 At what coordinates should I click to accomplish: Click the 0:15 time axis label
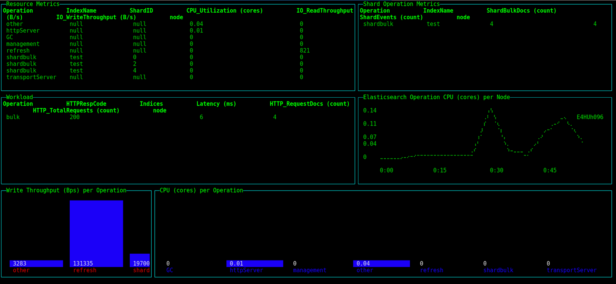coord(440,170)
